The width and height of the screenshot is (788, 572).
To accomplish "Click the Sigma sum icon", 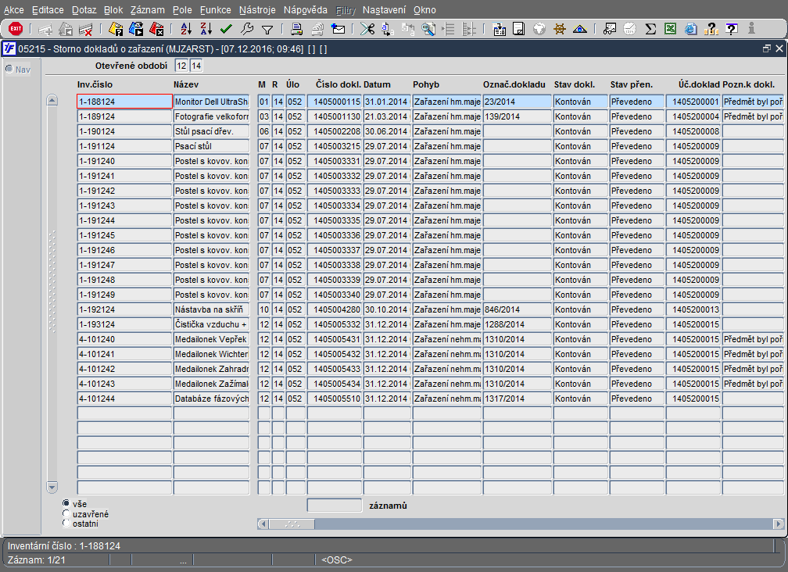I will click(x=650, y=29).
